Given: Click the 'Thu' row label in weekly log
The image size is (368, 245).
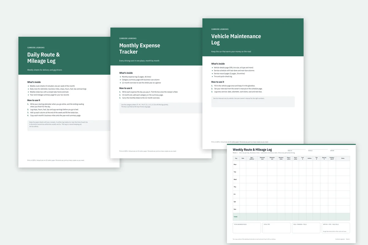Looking at the screenshot, I should 235,187.
